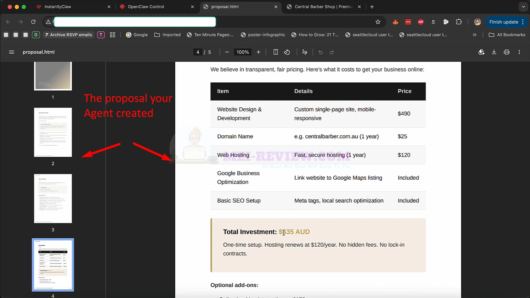
Task: Expand the tab search dropdown arrow
Action: (523, 7)
